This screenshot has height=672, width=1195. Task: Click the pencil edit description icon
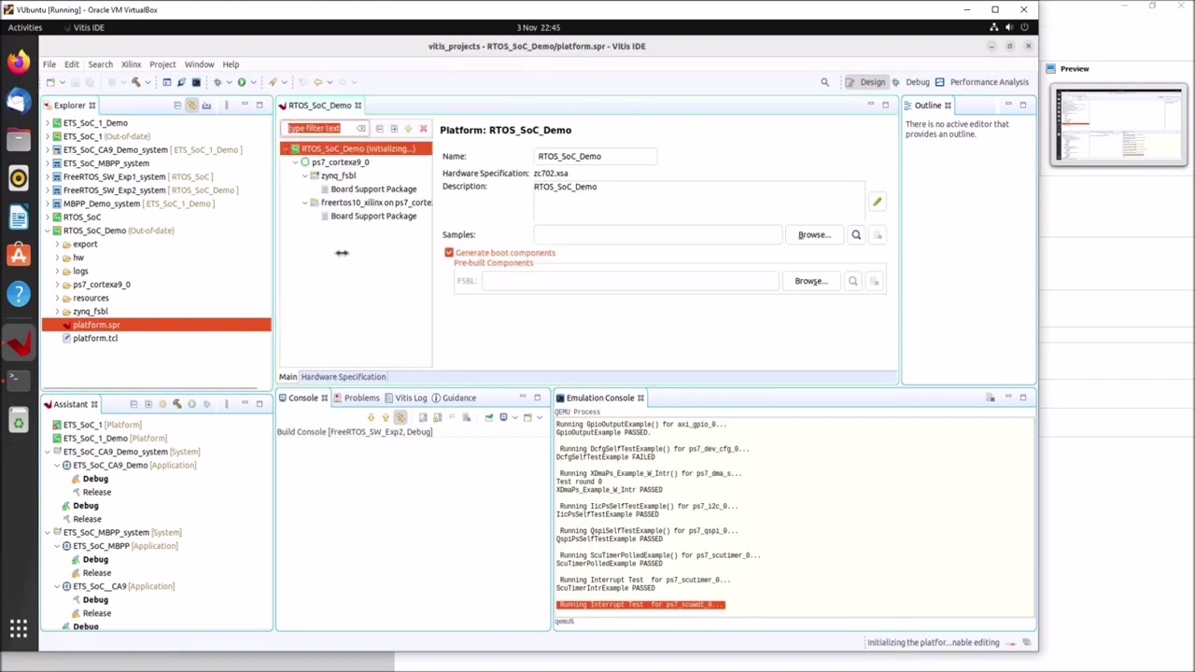(877, 202)
